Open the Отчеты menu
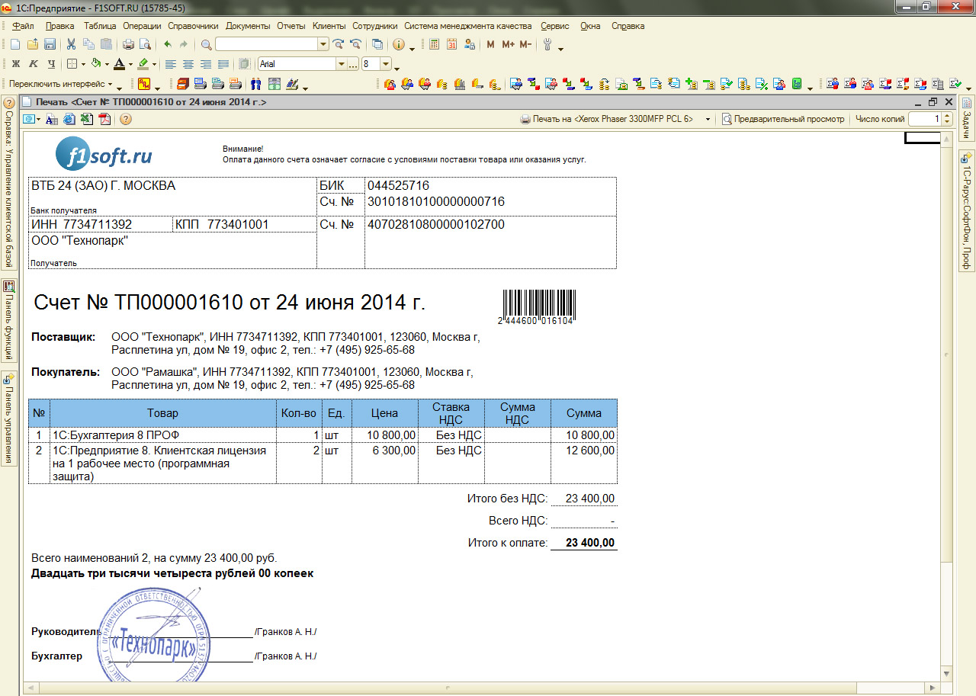Viewport: 976px width, 696px height. (x=291, y=26)
